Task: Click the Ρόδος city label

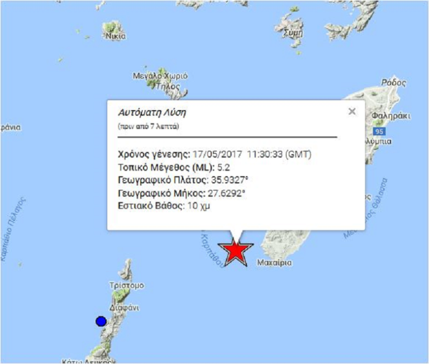Action: point(393,83)
